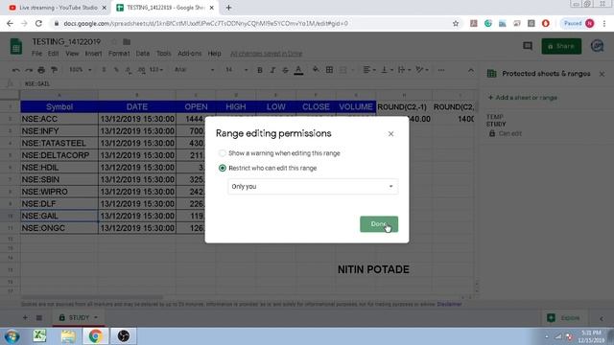
Task: Open the more number formats 123 dropdown
Action: [x=155, y=70]
